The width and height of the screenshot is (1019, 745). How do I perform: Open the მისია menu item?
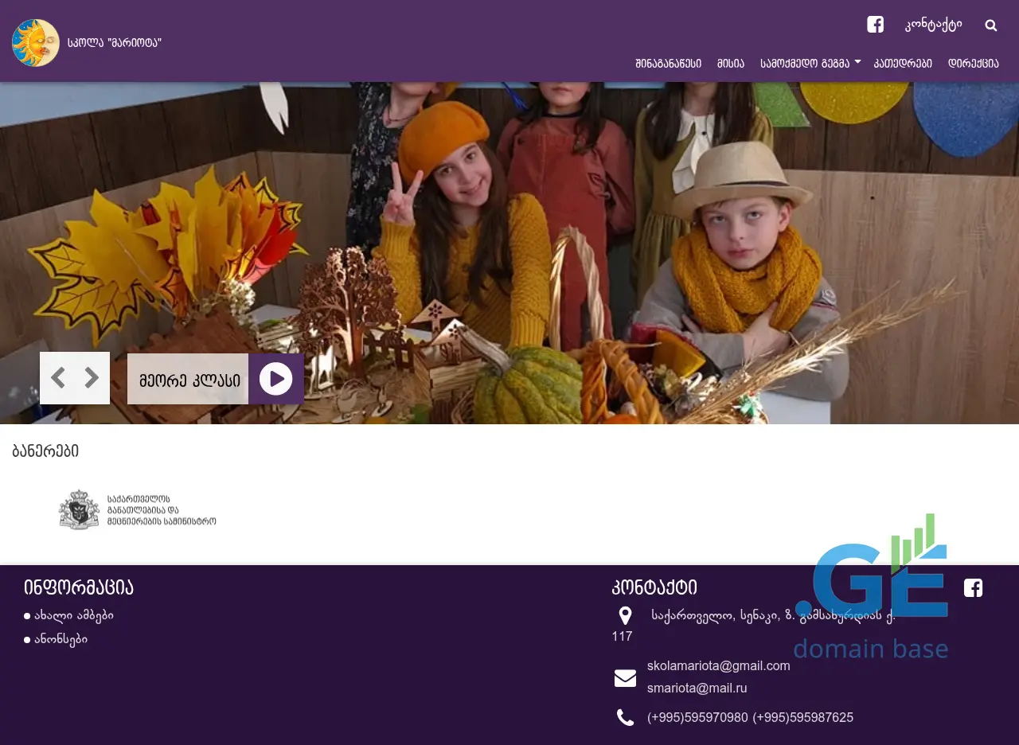pos(730,64)
